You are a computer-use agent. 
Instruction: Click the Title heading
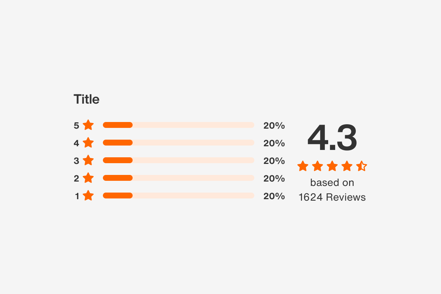pyautogui.click(x=86, y=99)
